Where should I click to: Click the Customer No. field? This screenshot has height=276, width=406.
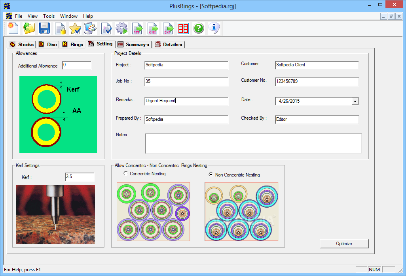click(317, 82)
